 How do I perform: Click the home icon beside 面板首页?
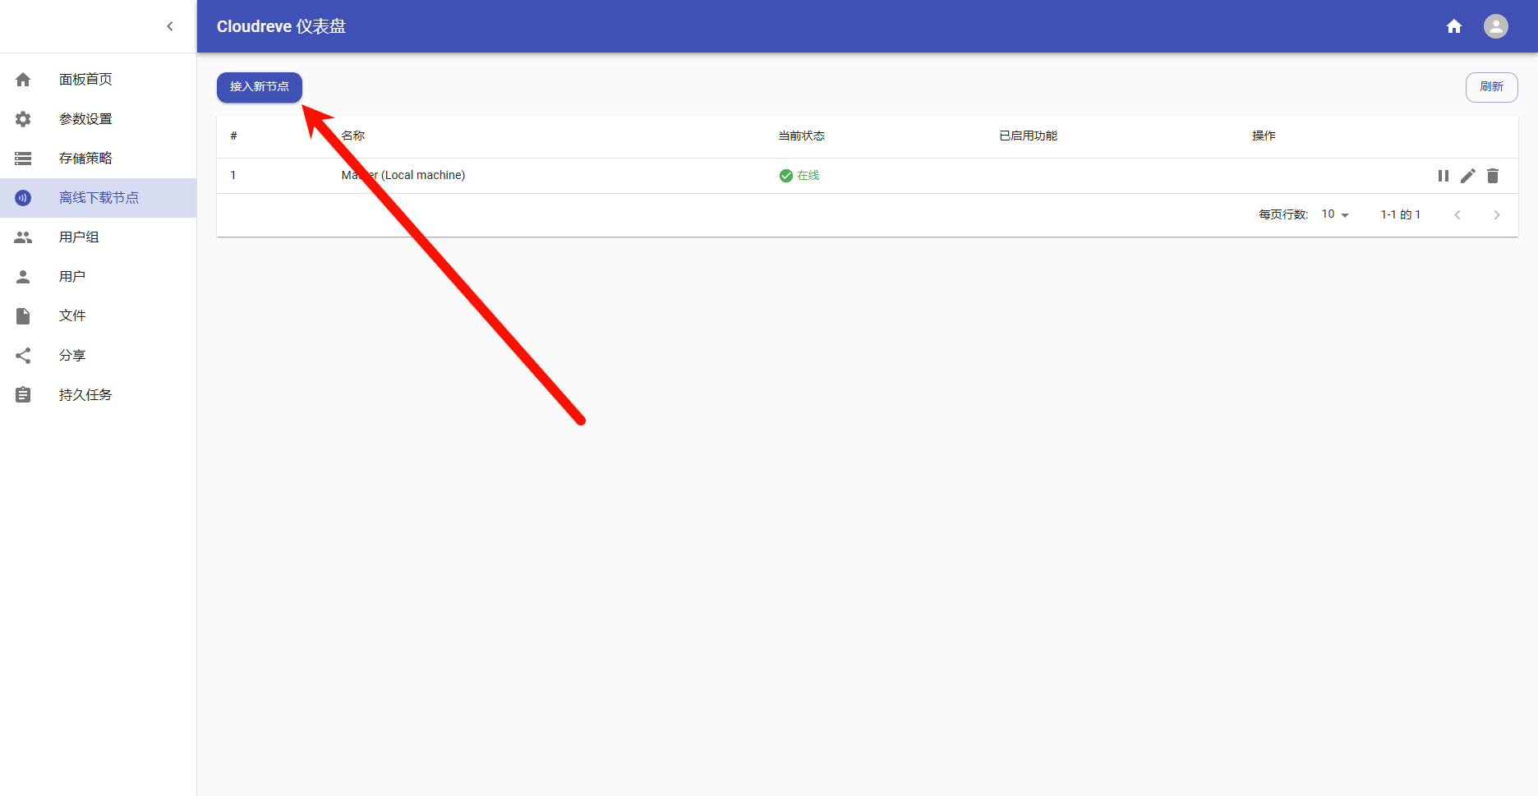pos(23,80)
